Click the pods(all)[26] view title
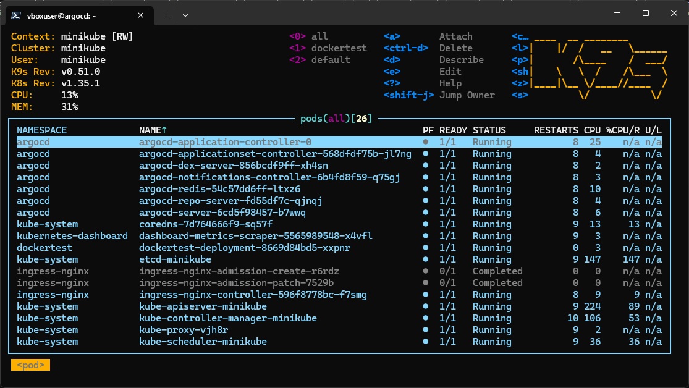 [x=336, y=119]
